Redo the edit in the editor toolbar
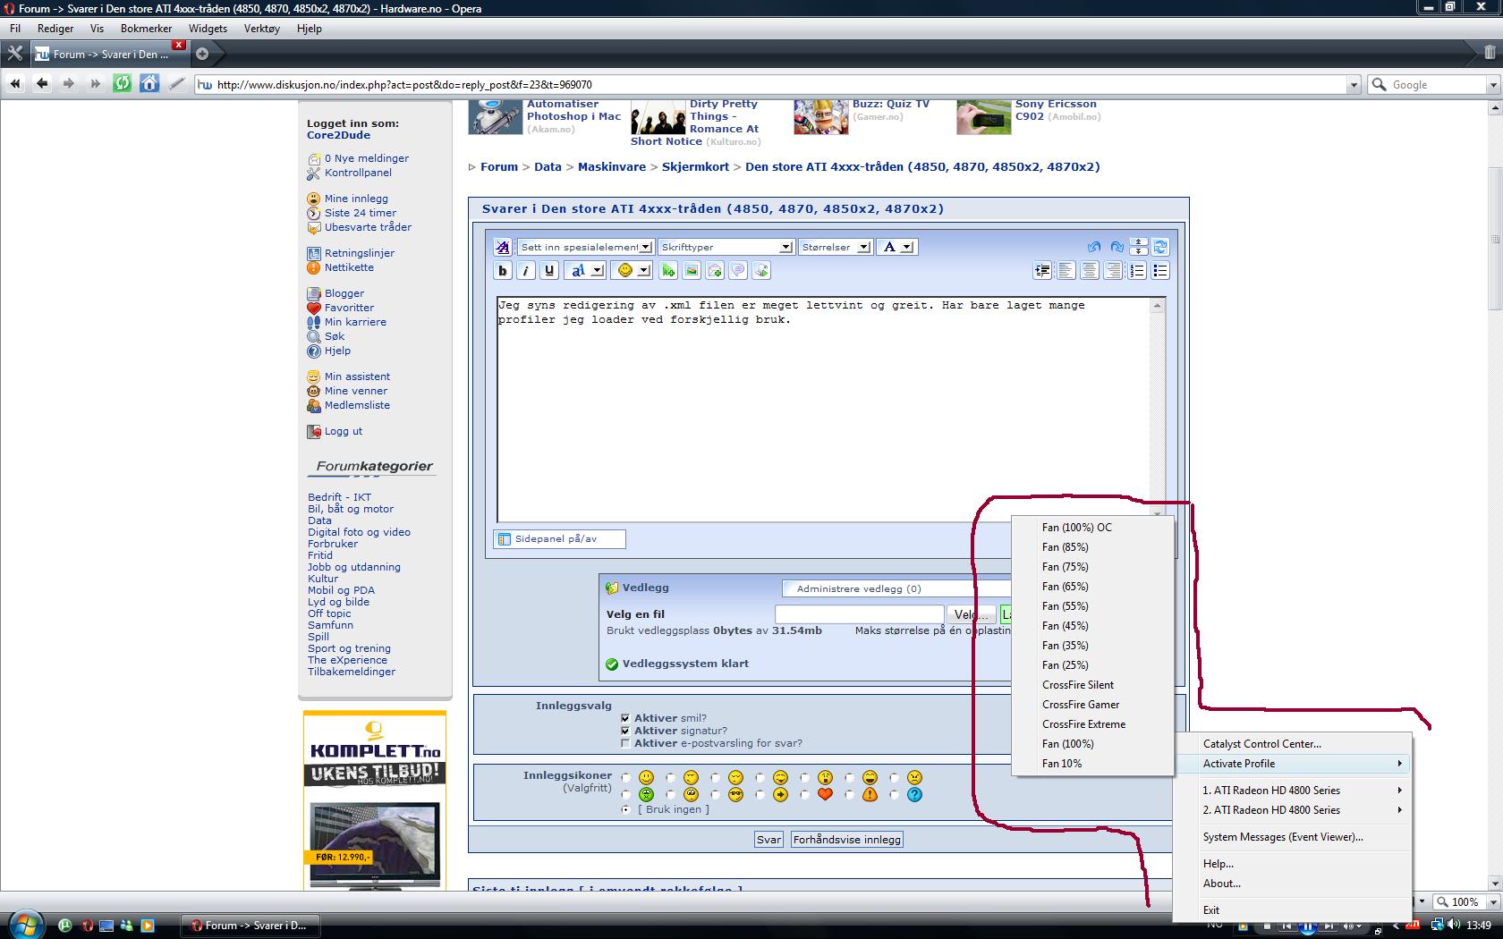 (1117, 247)
